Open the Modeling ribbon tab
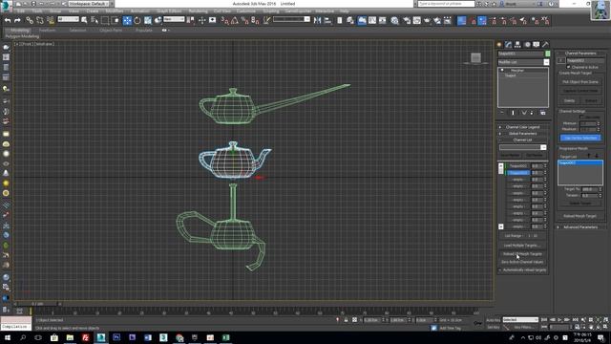 pos(20,30)
